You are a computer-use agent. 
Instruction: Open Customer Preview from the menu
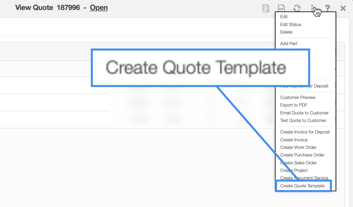pos(298,97)
